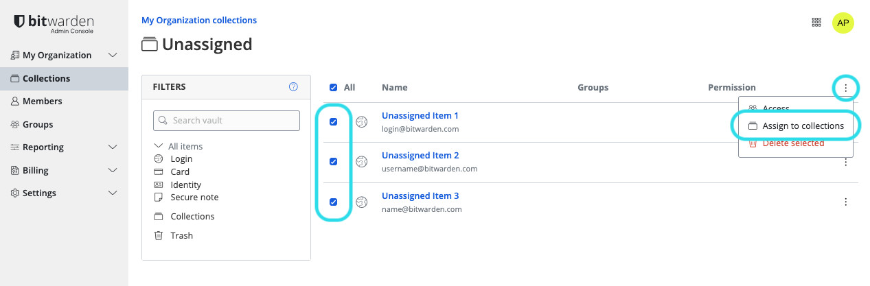Screen dimensions: 870x286
Task: Click the Permission column header
Action: tap(732, 88)
